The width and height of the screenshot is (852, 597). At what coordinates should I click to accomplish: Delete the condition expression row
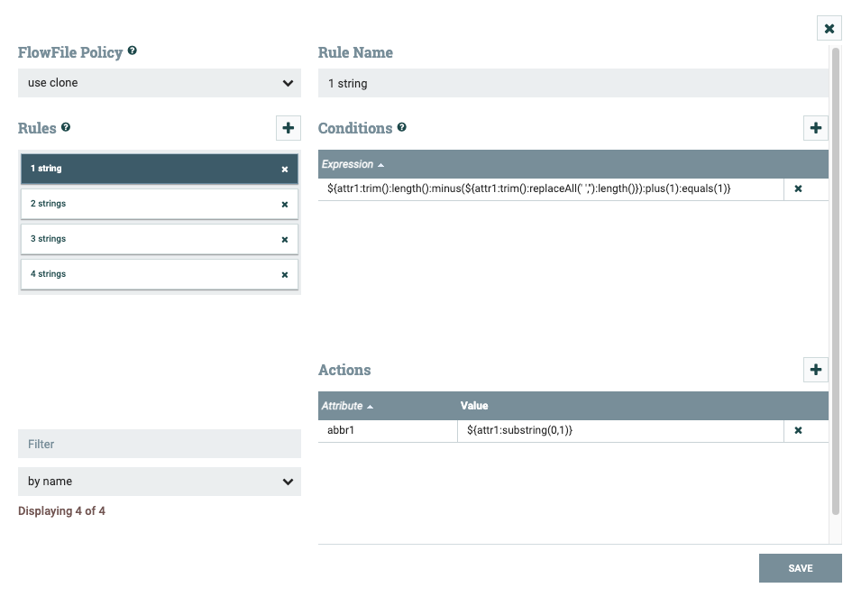point(798,189)
